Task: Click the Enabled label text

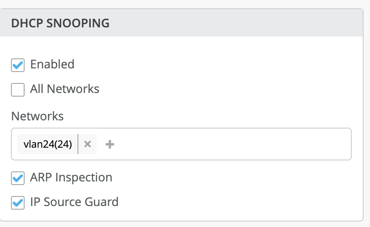Action: click(52, 64)
